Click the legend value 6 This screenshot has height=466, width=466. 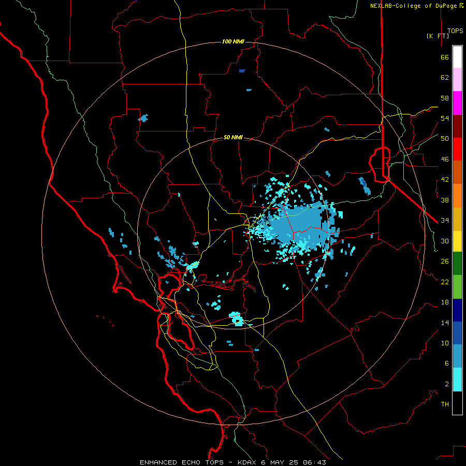point(446,363)
